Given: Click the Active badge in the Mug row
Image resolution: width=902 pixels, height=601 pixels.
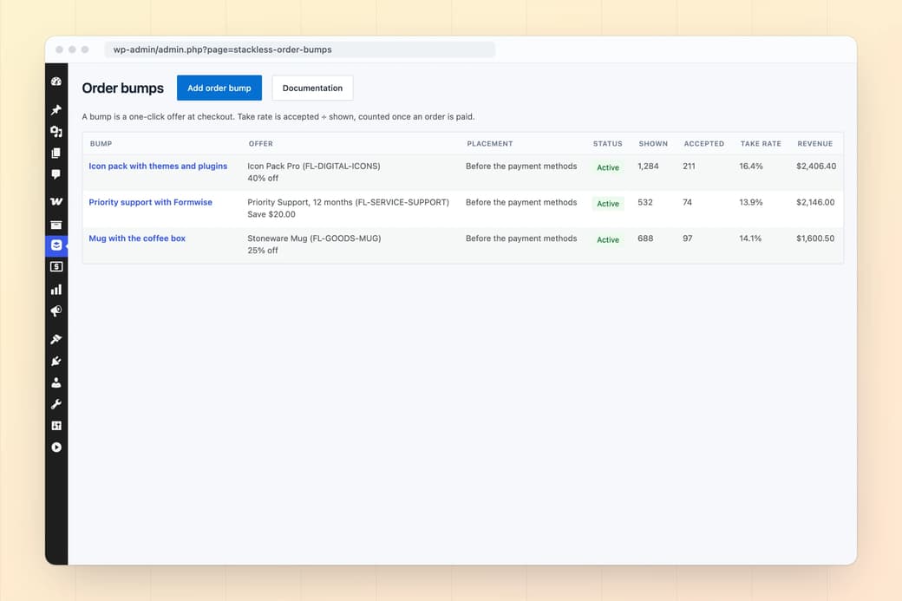Looking at the screenshot, I should tap(607, 240).
